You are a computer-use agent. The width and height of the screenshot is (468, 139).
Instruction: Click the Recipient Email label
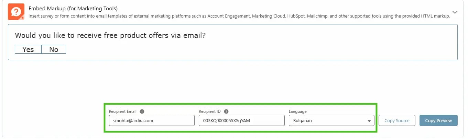tap(123, 111)
